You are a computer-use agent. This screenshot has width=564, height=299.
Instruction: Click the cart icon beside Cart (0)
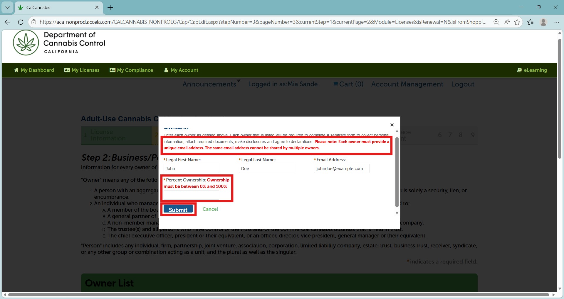tap(335, 84)
